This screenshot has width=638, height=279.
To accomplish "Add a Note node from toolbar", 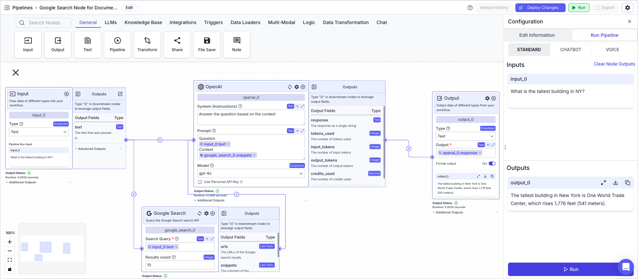I will [237, 44].
